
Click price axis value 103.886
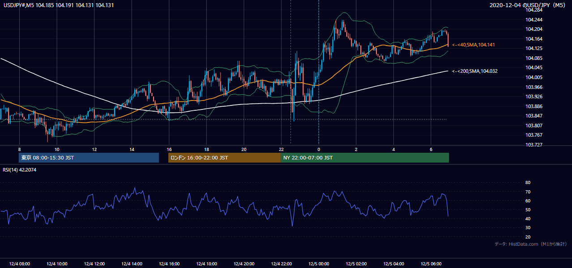click(x=534, y=106)
